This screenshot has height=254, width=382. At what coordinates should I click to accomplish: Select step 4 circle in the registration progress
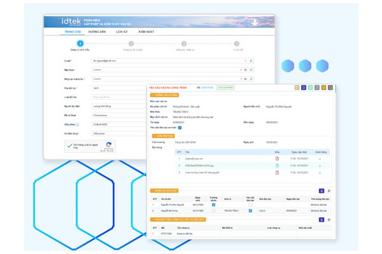pyautogui.click(x=237, y=44)
